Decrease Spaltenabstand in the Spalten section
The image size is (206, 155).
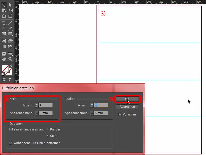(x=91, y=114)
